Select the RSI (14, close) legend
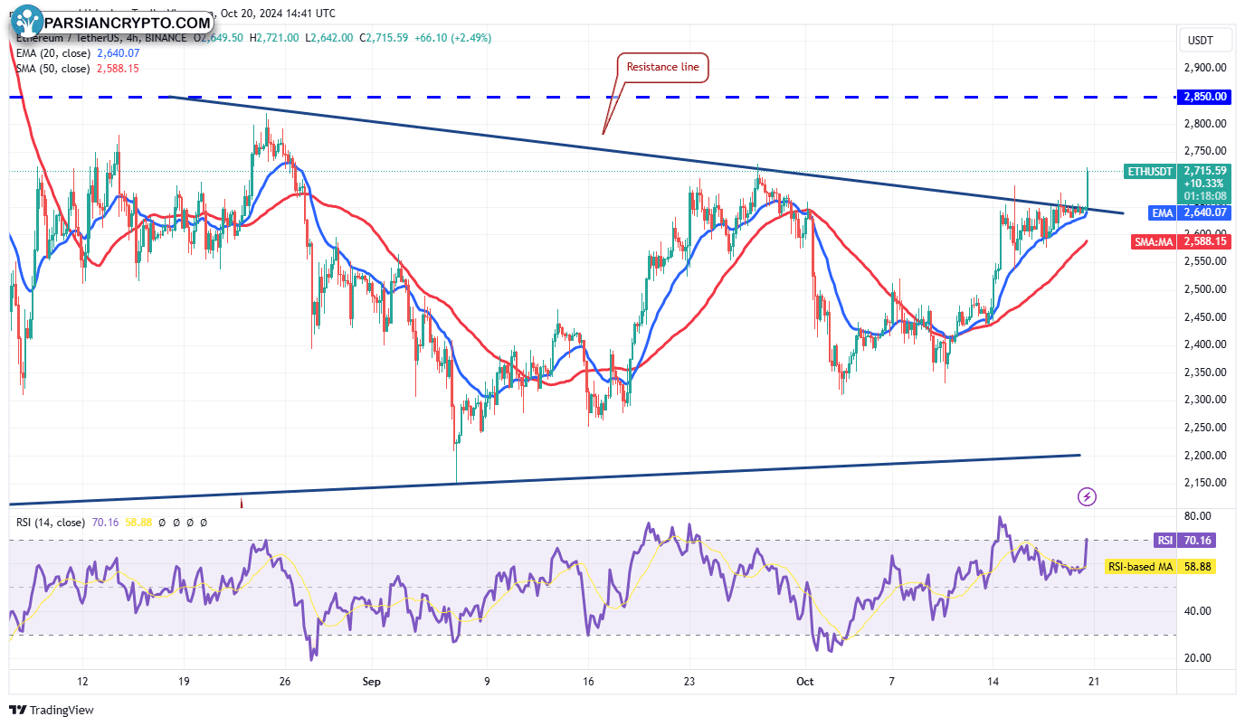 [50, 522]
